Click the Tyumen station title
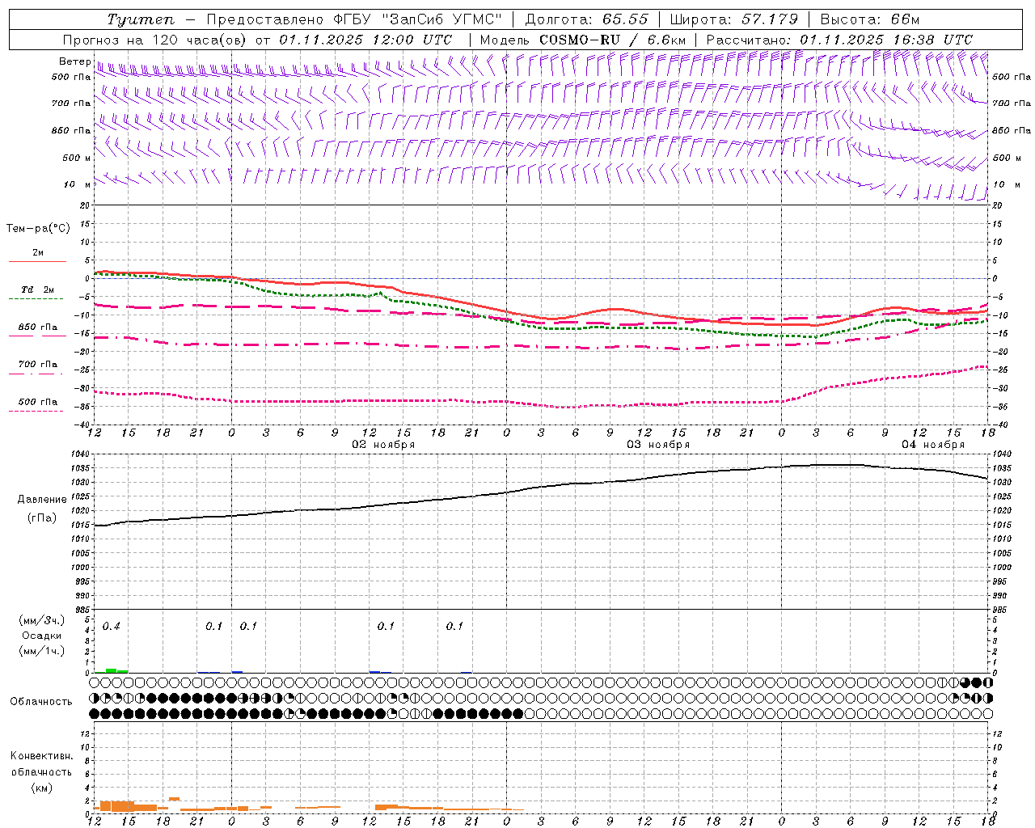The image size is (1035, 828). tap(140, 19)
